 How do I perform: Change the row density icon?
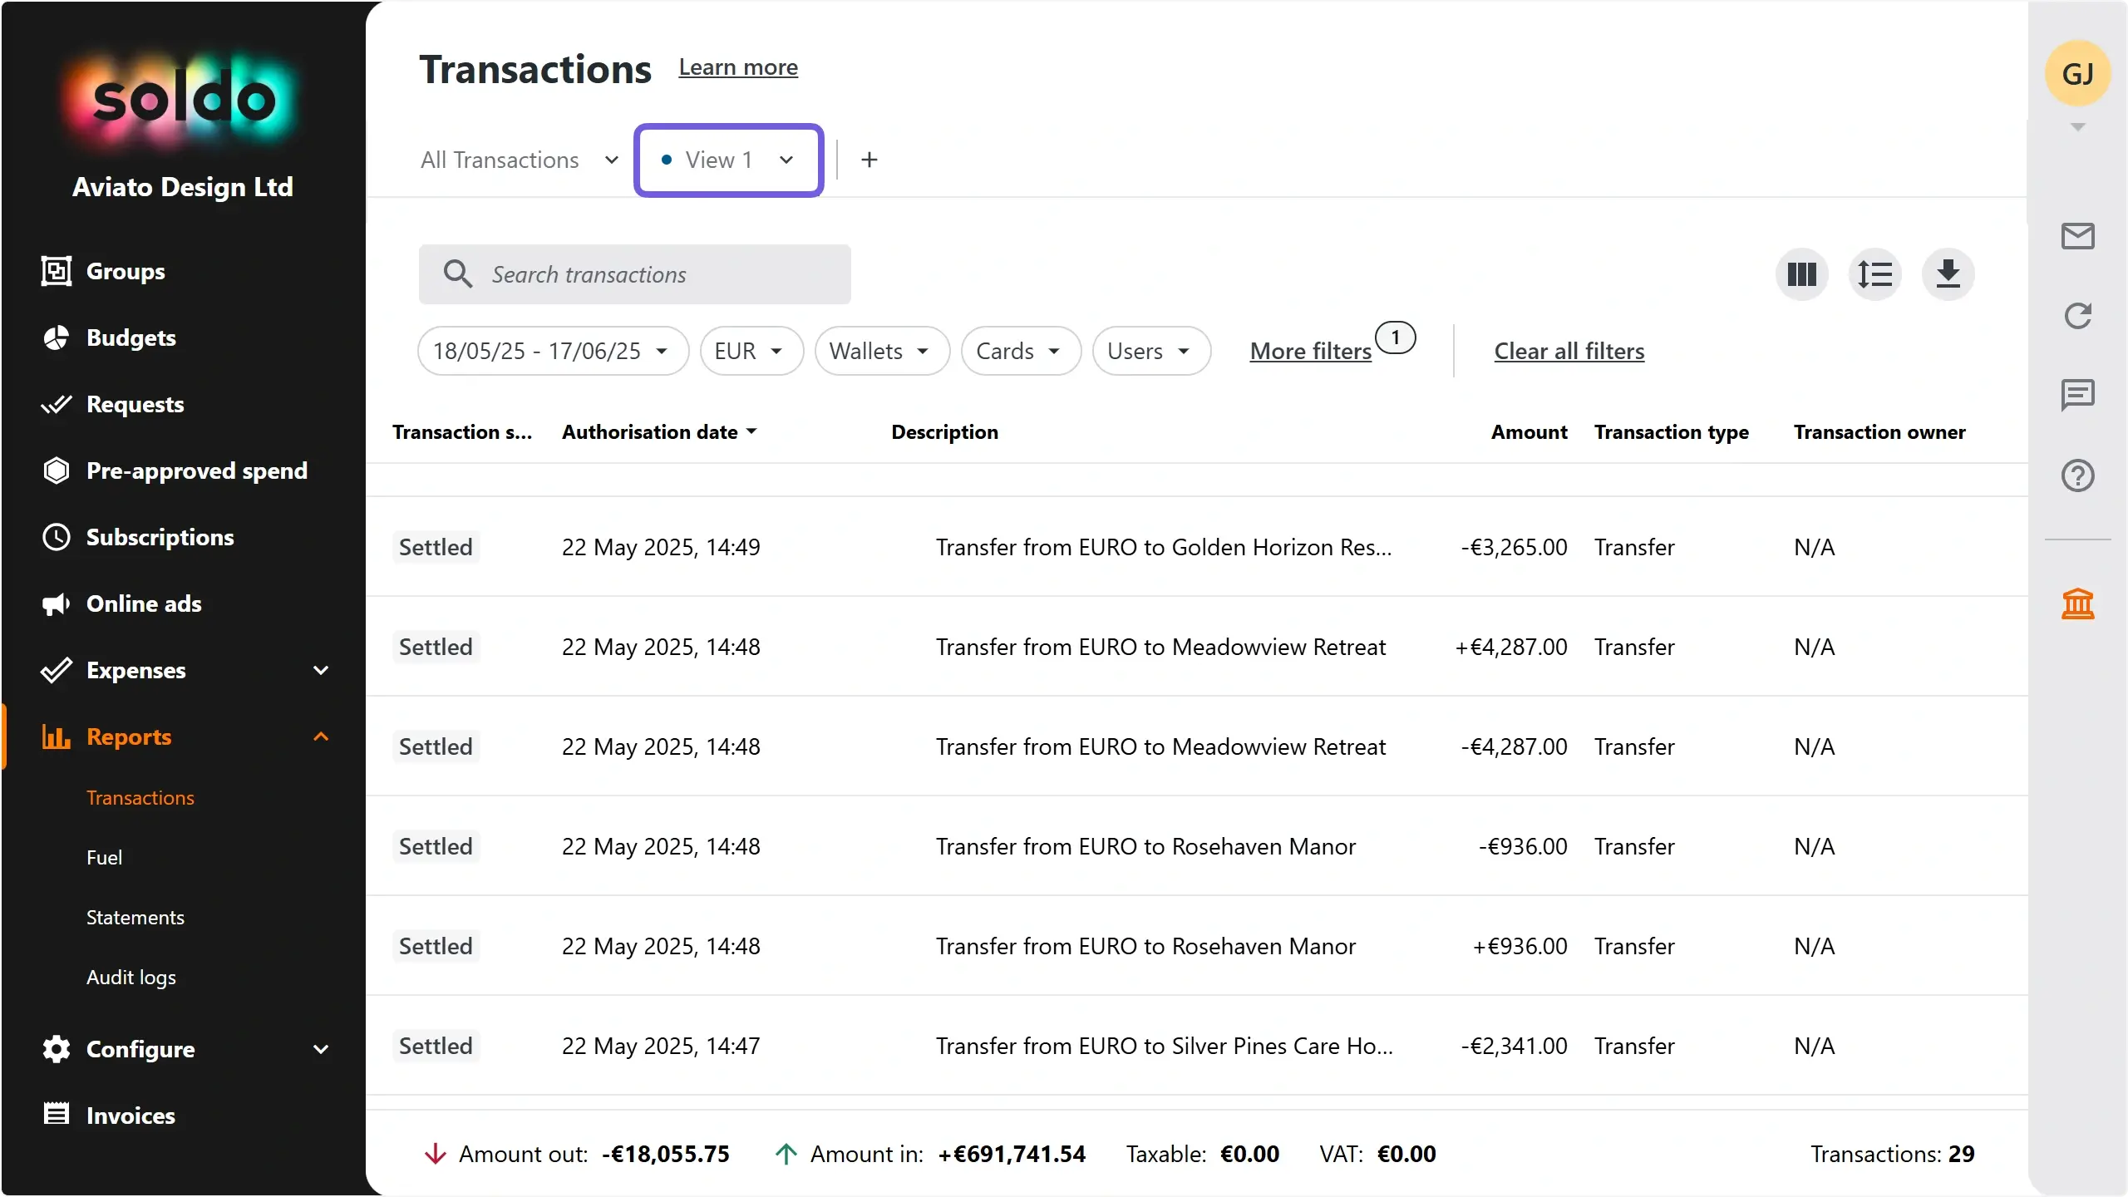pyautogui.click(x=1874, y=274)
